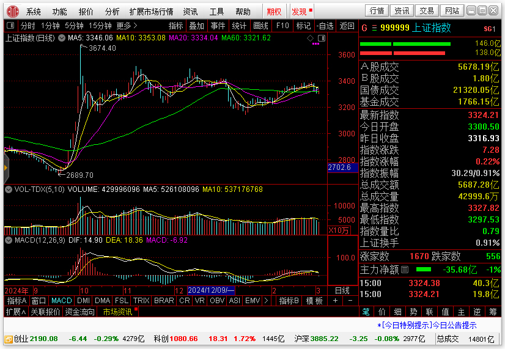Select the 筹 chip distribution tab

tap(493, 312)
